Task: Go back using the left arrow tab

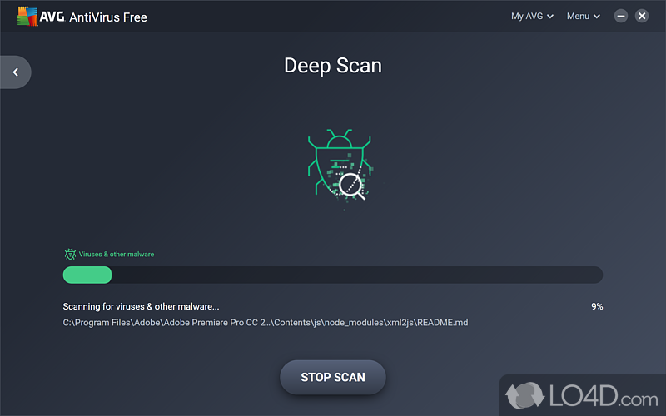Action: (x=15, y=72)
